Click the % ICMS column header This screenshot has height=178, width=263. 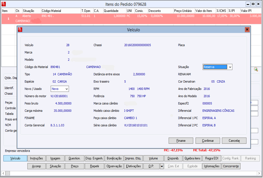point(221,11)
